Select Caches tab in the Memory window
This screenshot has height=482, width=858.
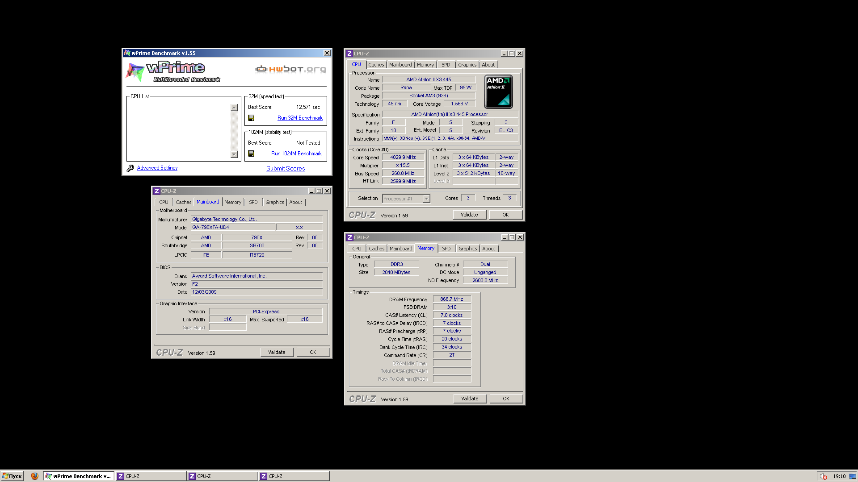coord(377,249)
